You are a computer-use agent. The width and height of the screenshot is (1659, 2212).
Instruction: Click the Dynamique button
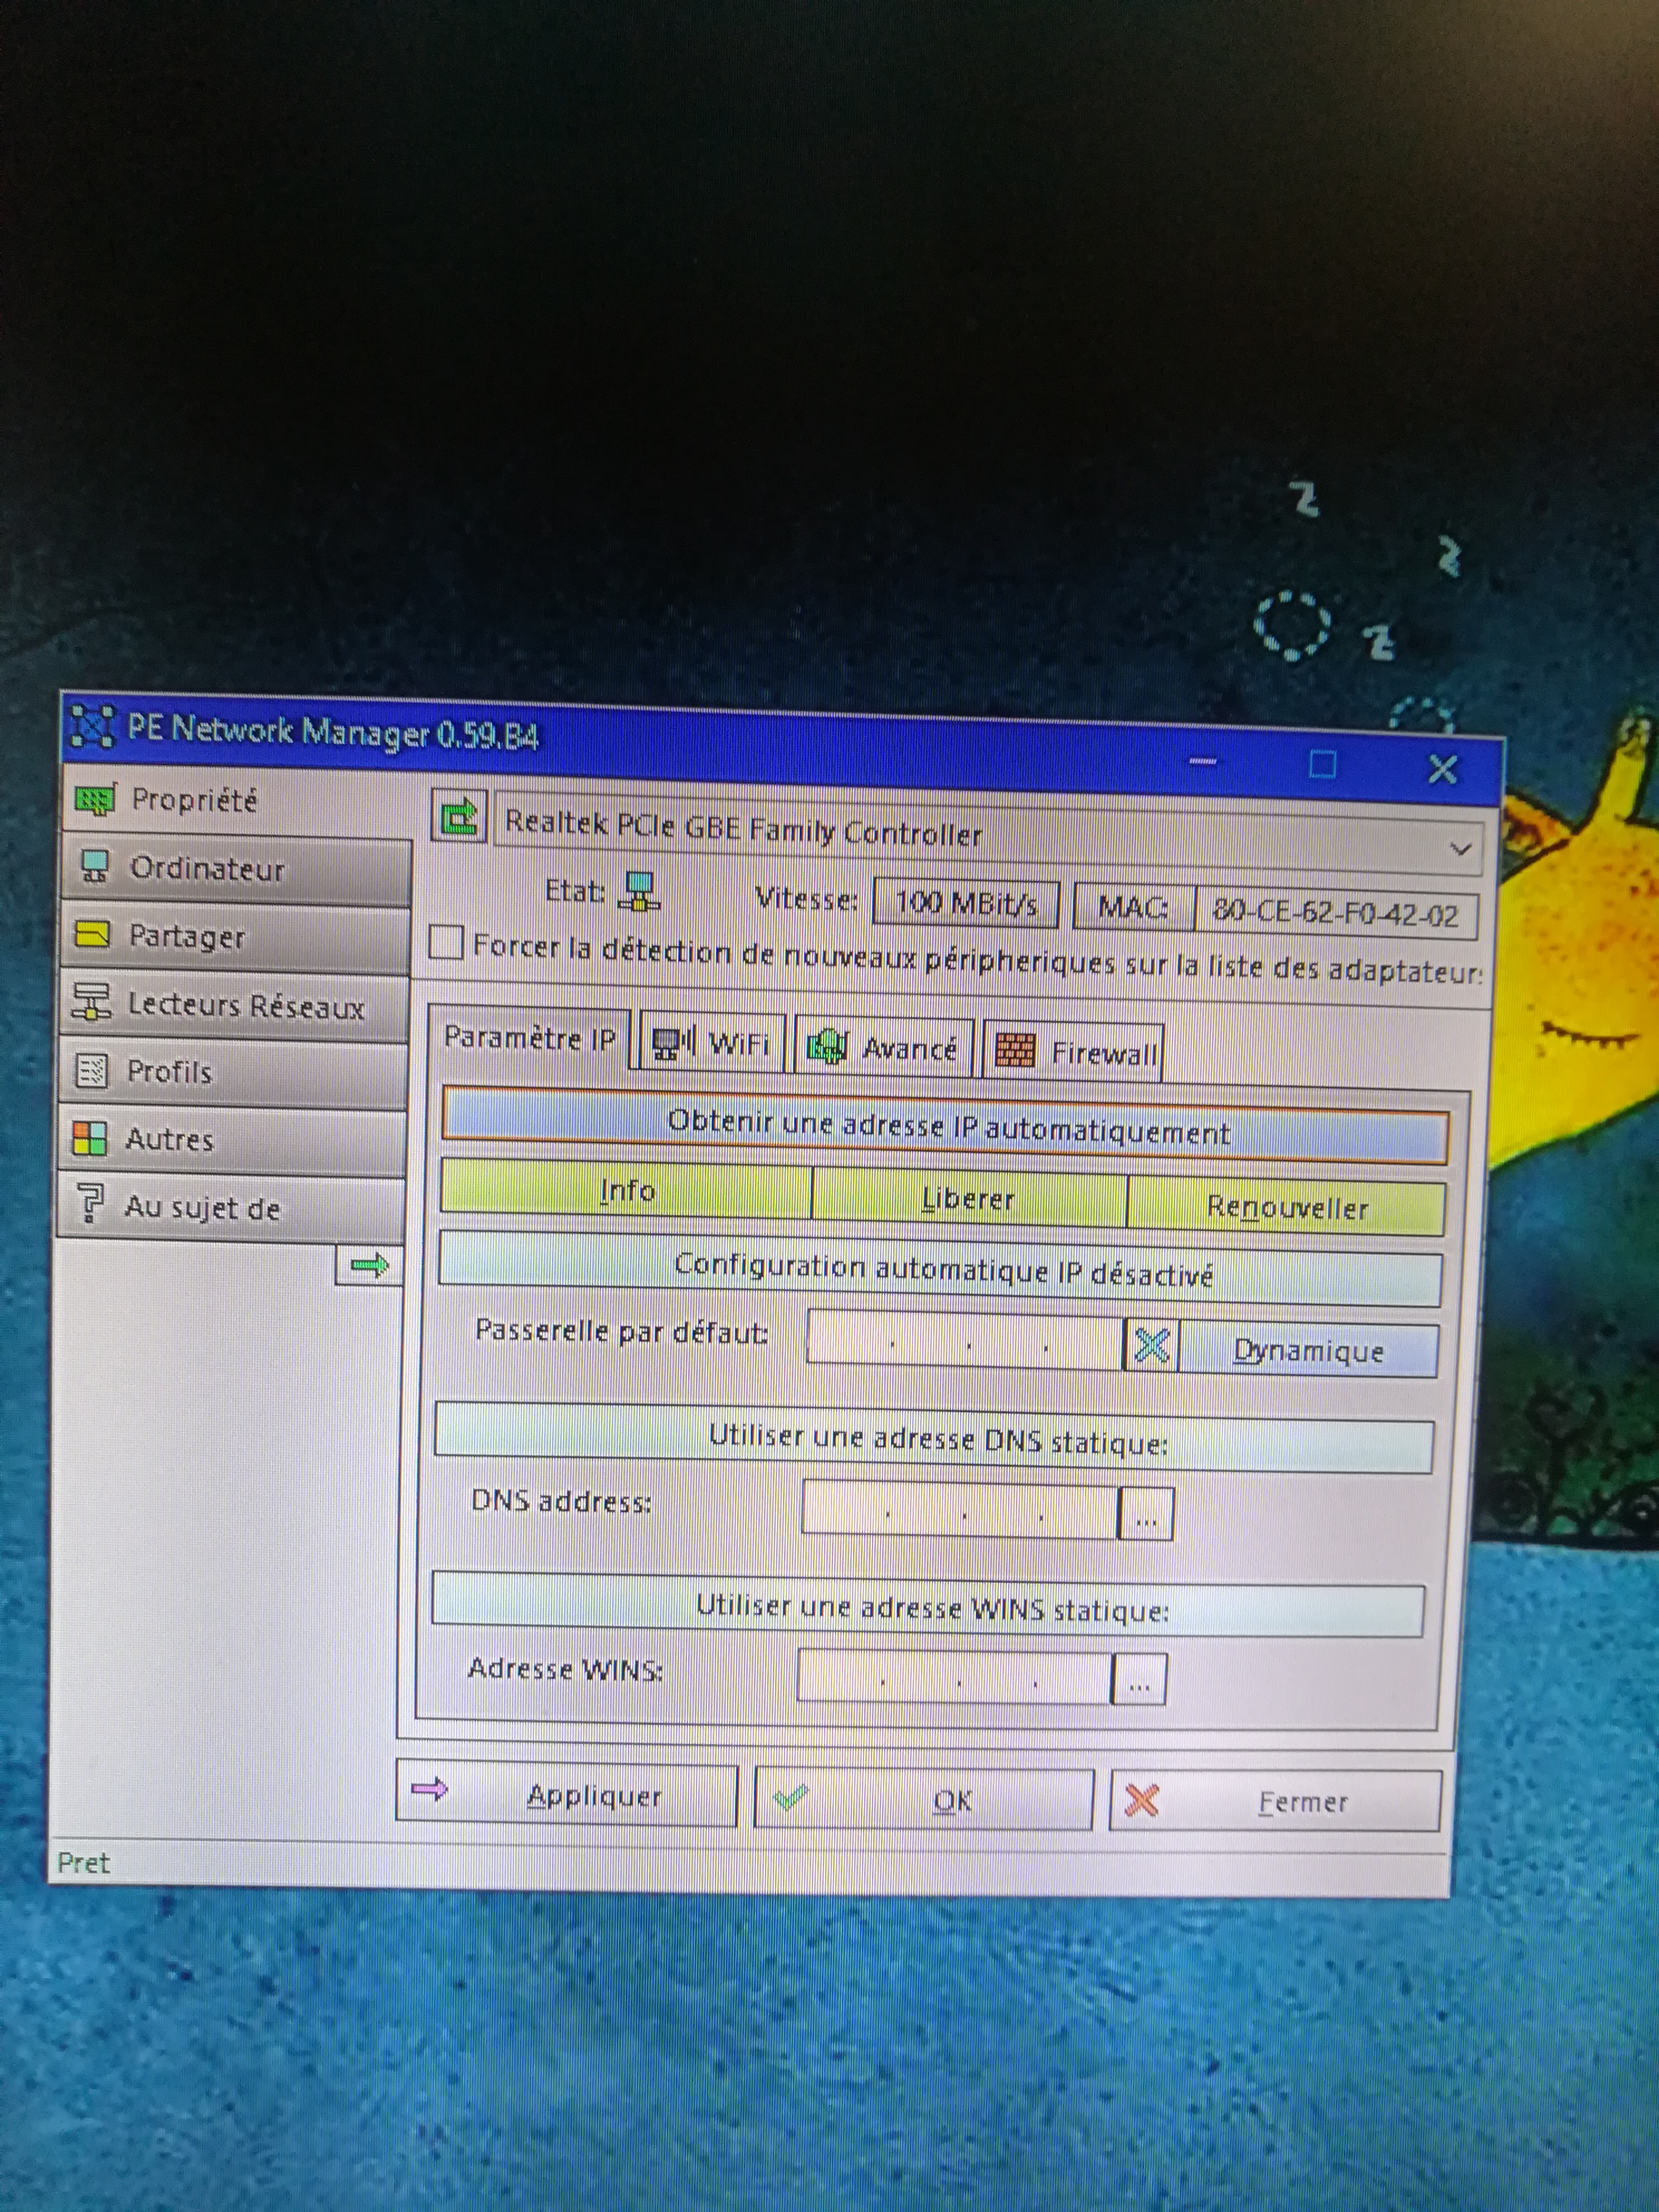[x=1308, y=1351]
